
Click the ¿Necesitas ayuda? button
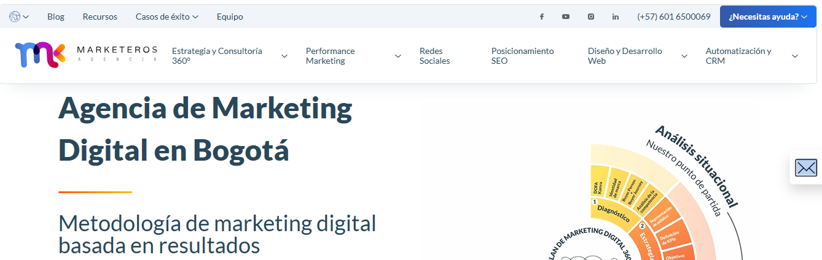tap(768, 17)
